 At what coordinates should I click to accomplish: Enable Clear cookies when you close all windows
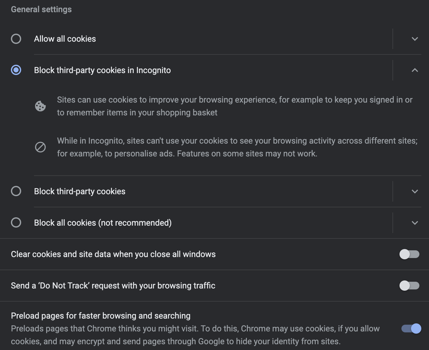409,254
